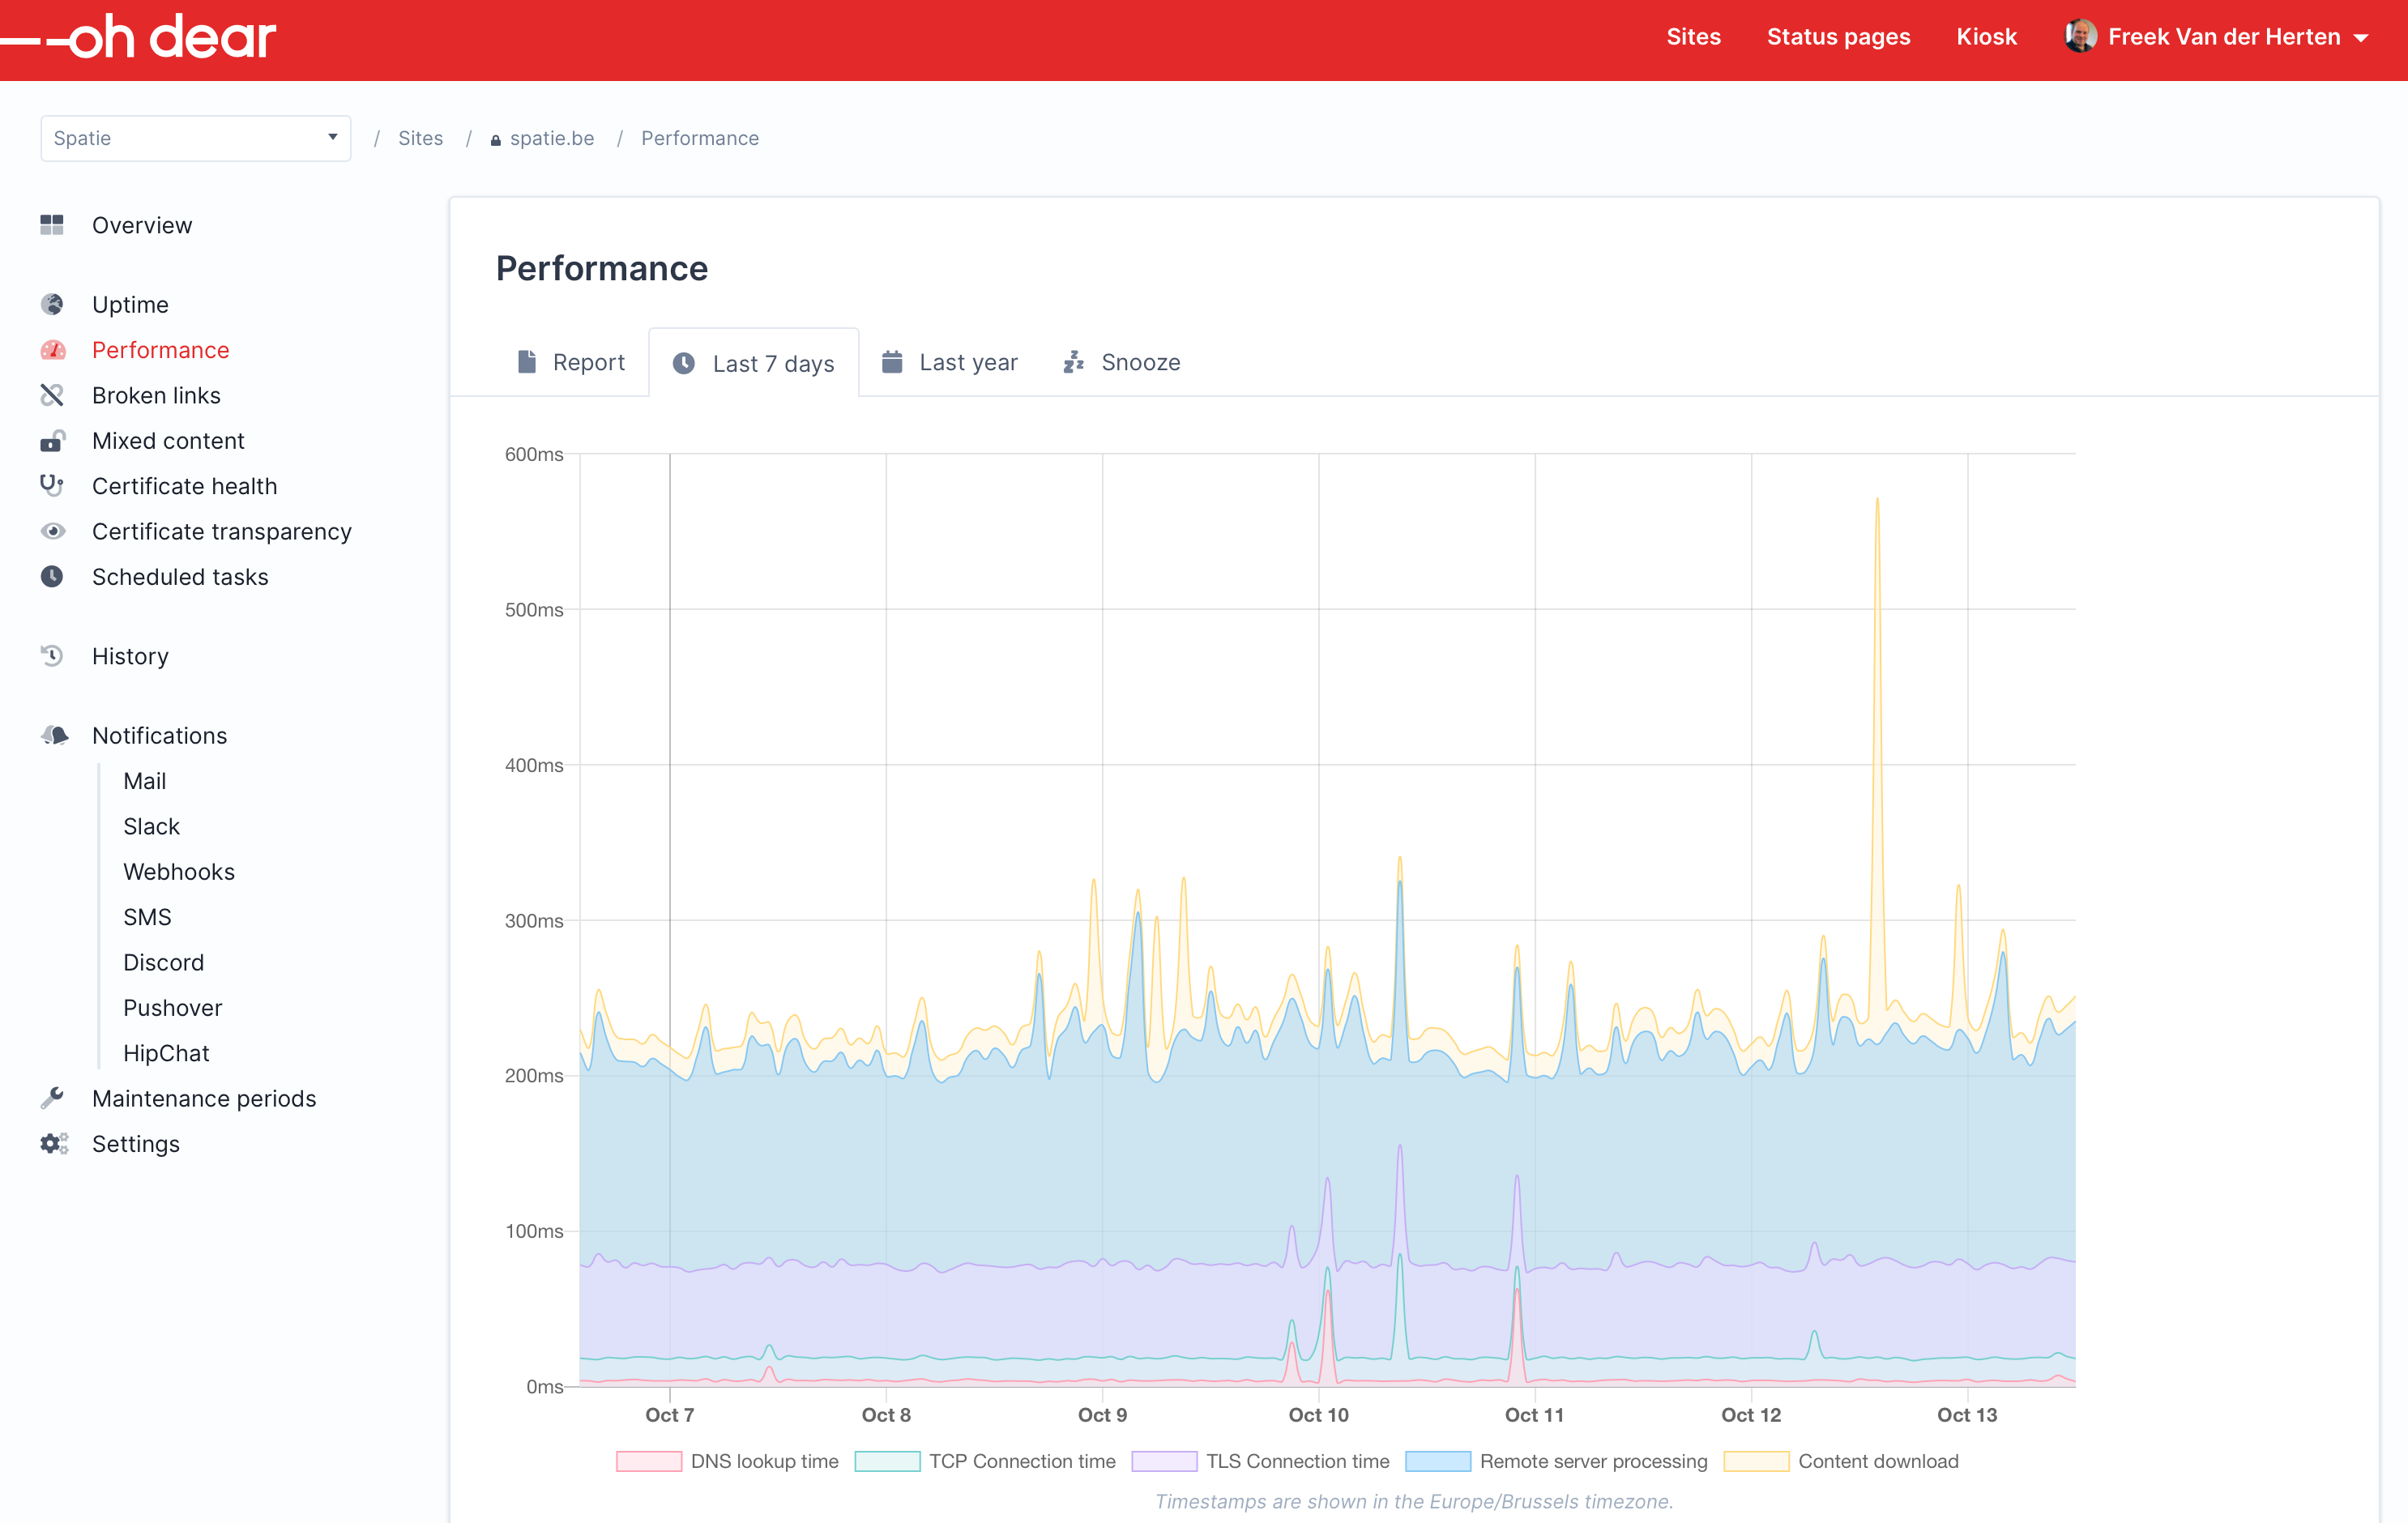Open the Report tab

pyautogui.click(x=570, y=362)
